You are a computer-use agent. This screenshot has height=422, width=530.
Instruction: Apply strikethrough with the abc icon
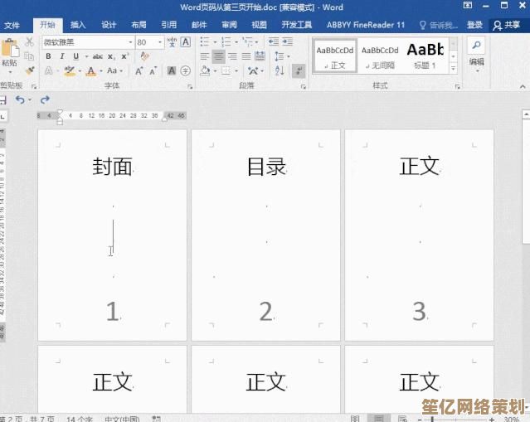tap(98, 56)
